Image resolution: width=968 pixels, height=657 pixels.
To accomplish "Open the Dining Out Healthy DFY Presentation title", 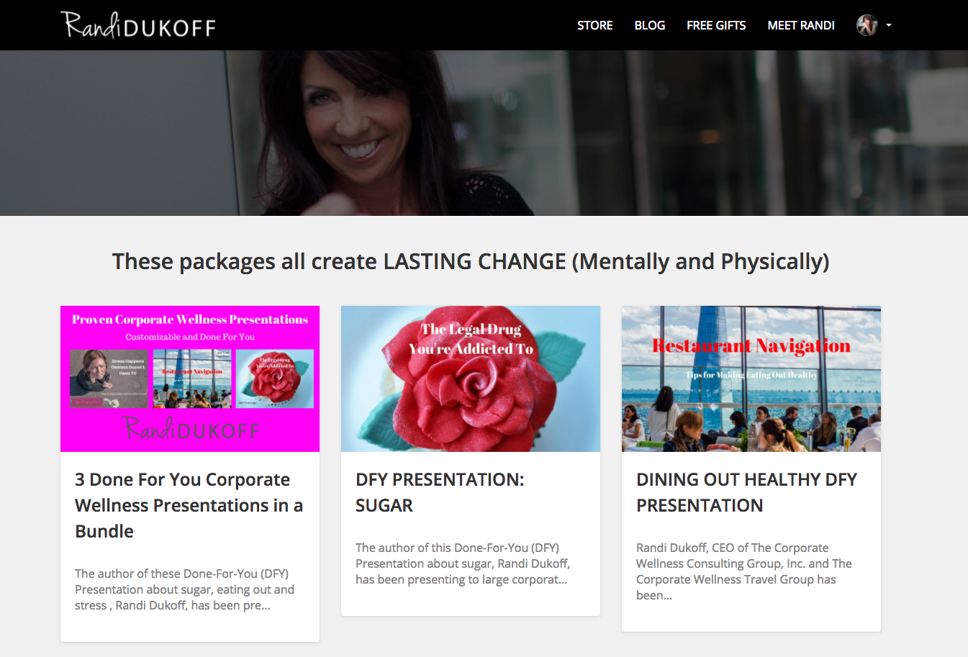I will coord(746,492).
